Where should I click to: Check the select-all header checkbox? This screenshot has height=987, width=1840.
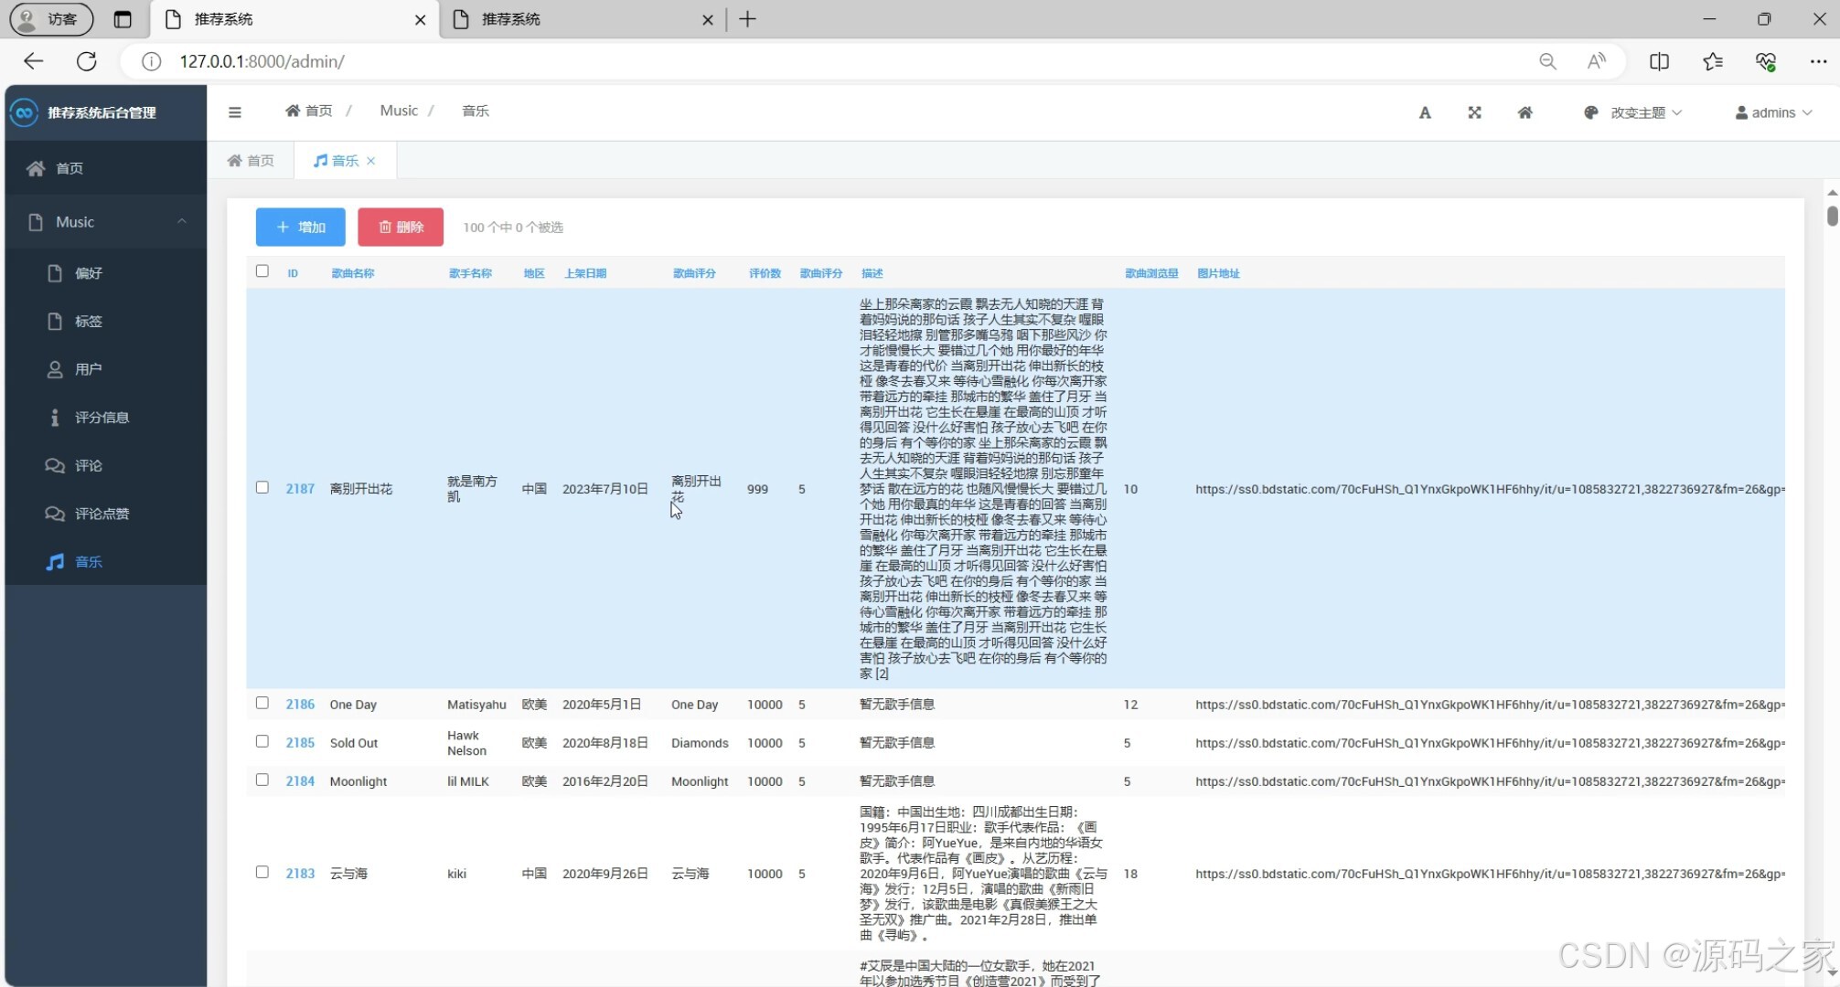click(262, 271)
